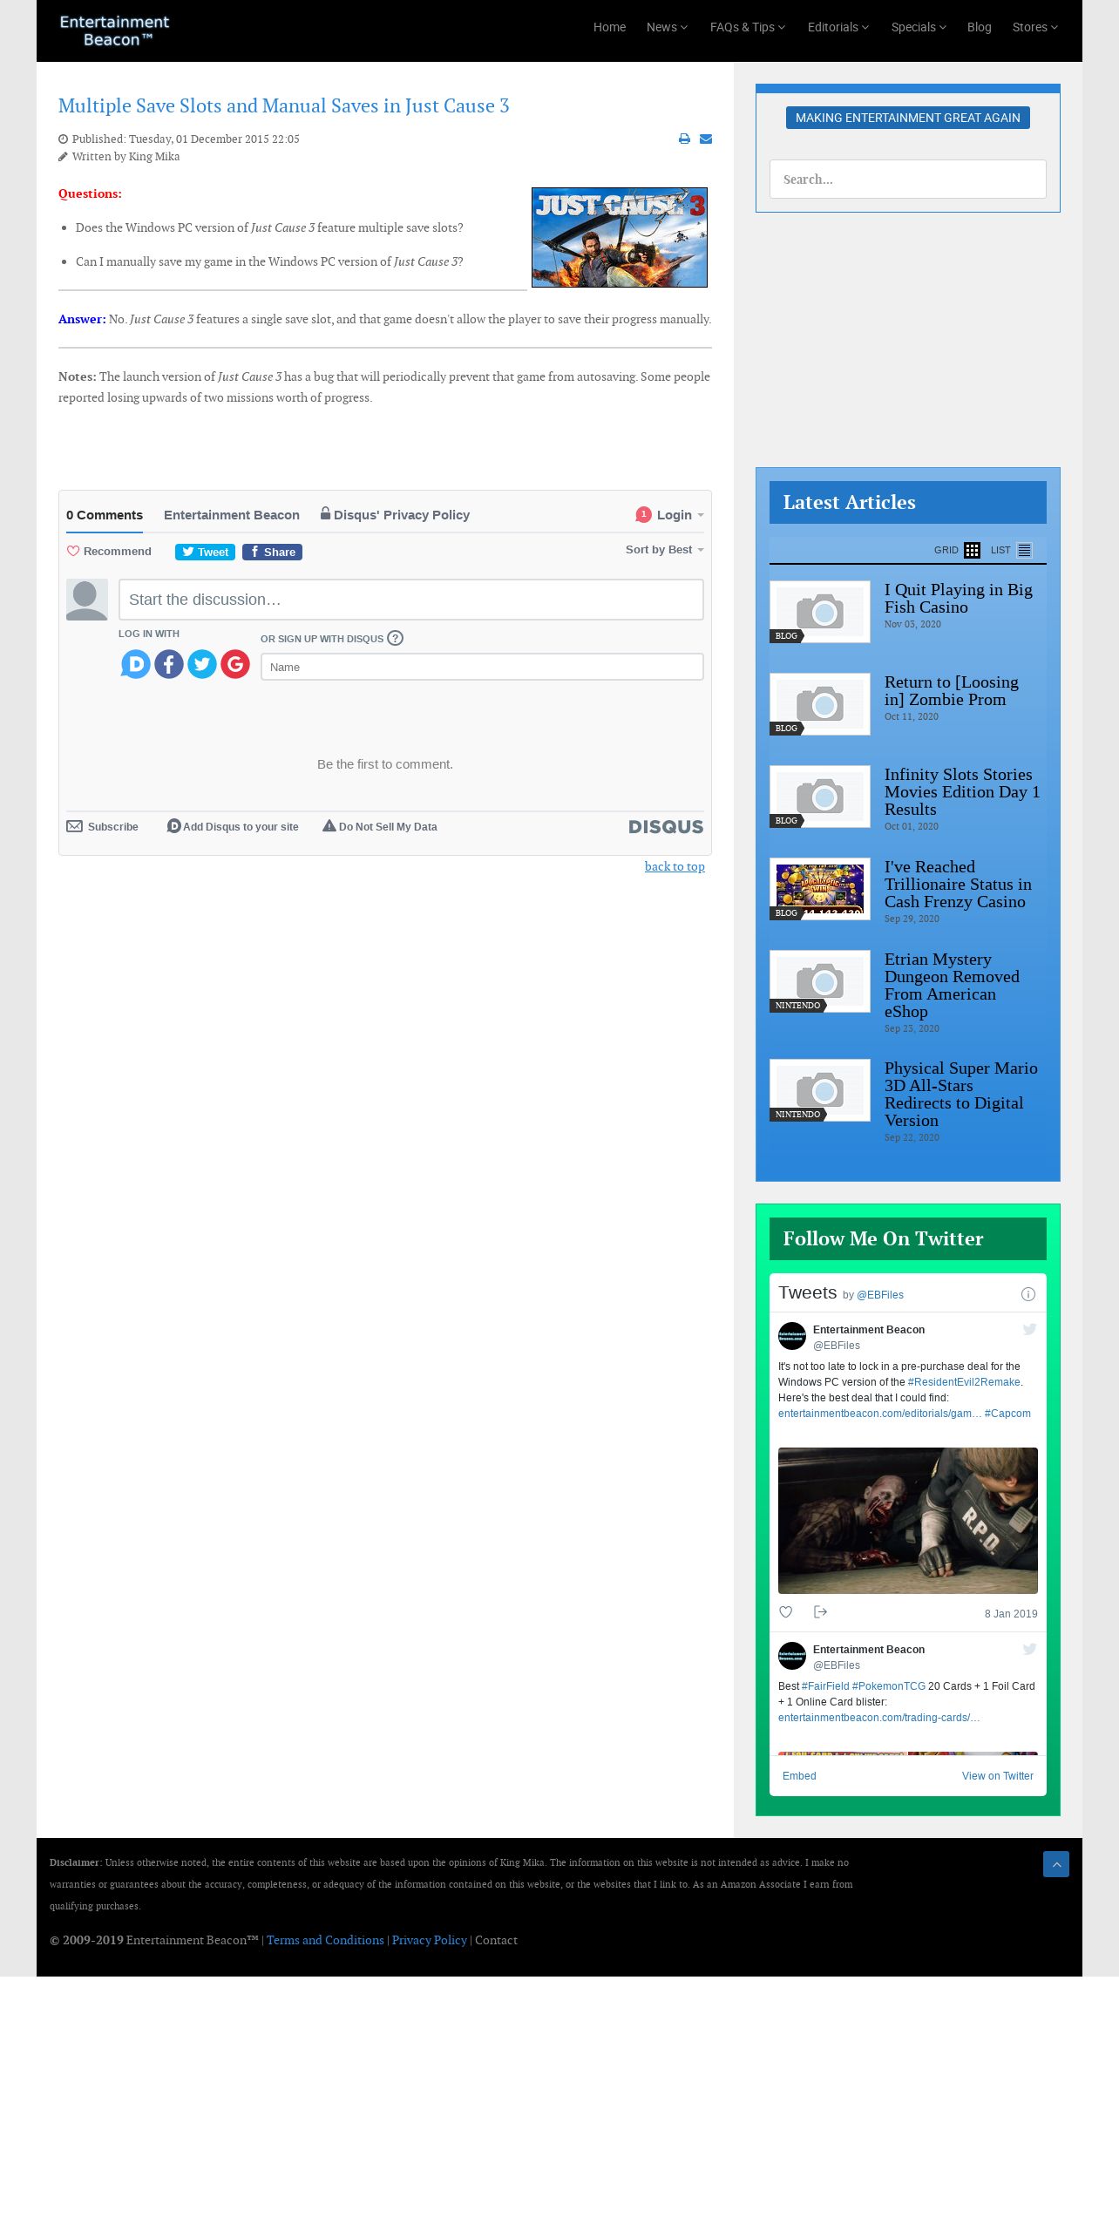Go to the Home menu item

coord(609,27)
